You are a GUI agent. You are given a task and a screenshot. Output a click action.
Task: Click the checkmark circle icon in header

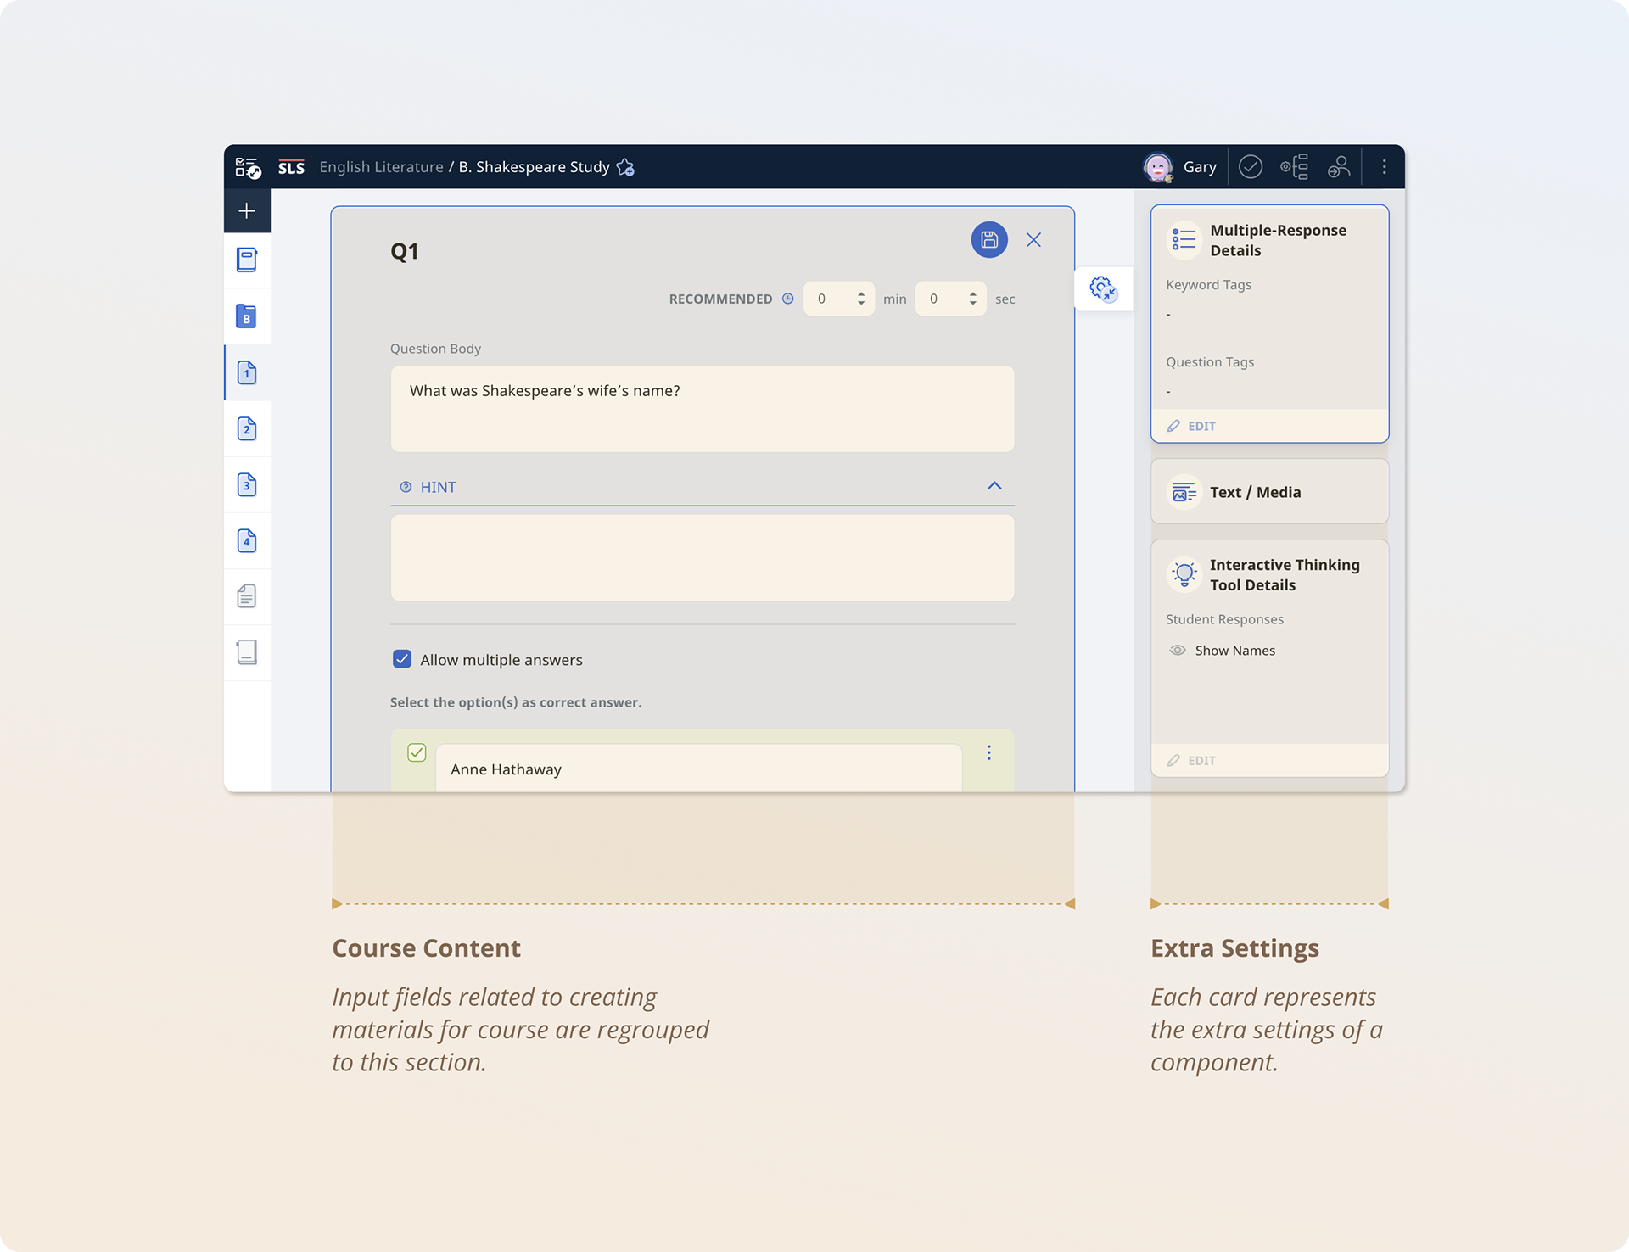(x=1251, y=167)
